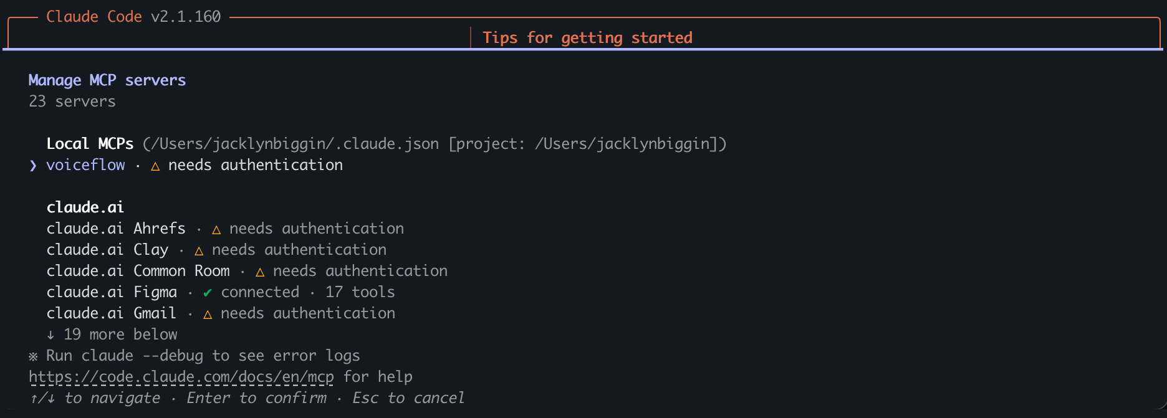The height and width of the screenshot is (418, 1167).
Task: Click the down arrow at 19 more below
Action: 50,335
